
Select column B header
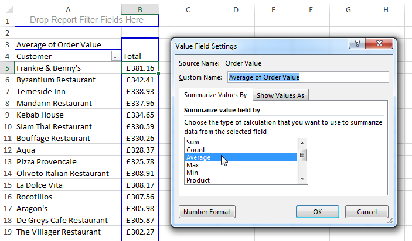139,9
